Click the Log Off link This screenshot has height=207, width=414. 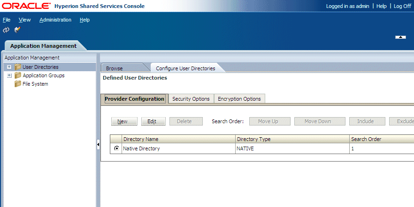pos(402,6)
